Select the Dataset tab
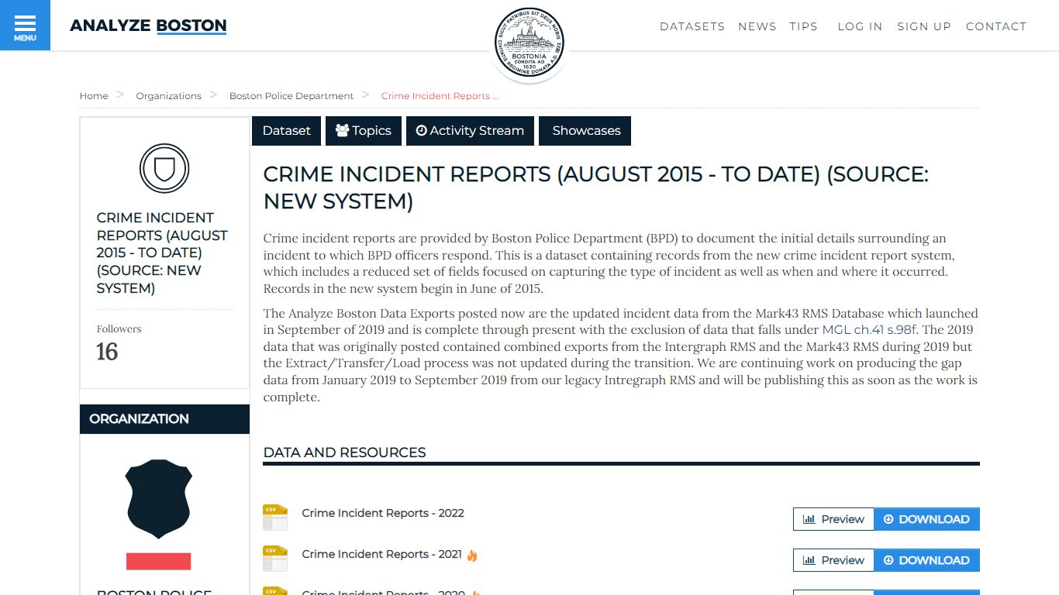 (x=286, y=131)
